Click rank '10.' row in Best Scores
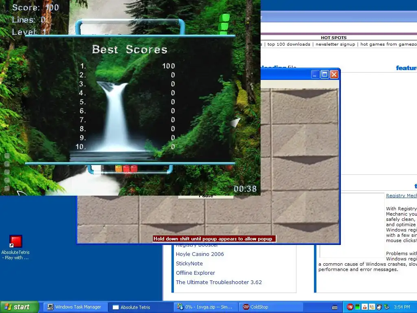The width and height of the screenshot is (417, 313). 125,147
